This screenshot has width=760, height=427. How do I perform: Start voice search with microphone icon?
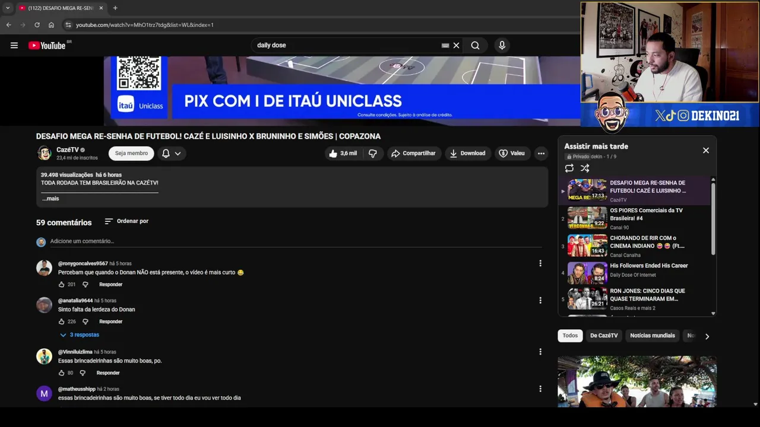[502, 45]
